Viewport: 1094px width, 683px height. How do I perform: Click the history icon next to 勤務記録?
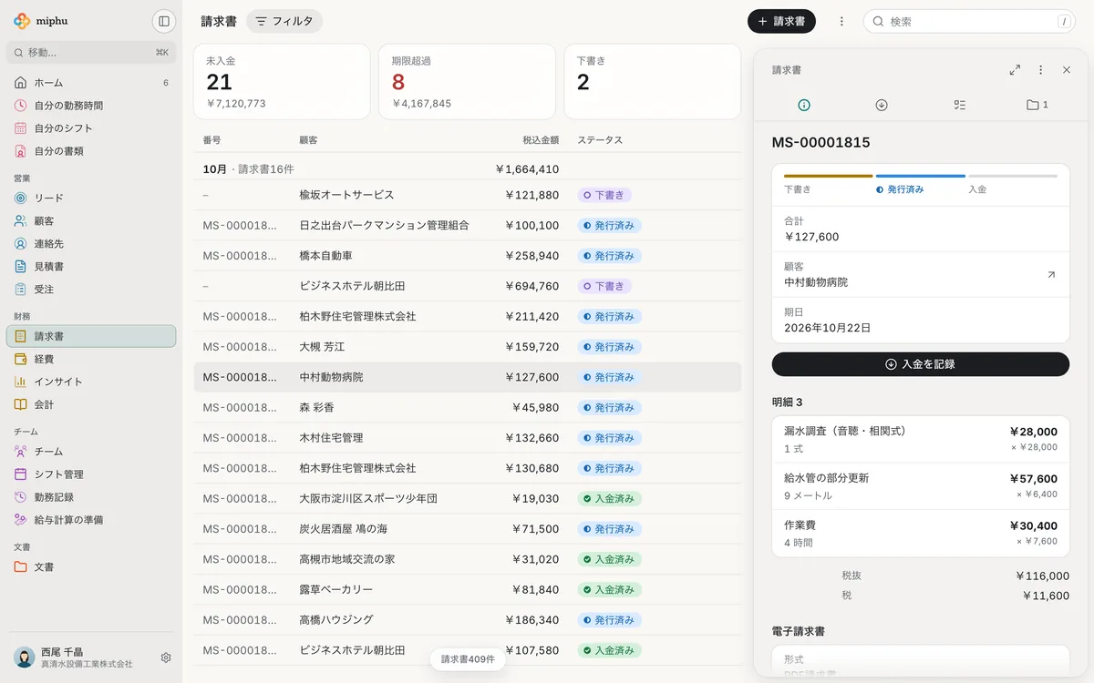(x=21, y=497)
